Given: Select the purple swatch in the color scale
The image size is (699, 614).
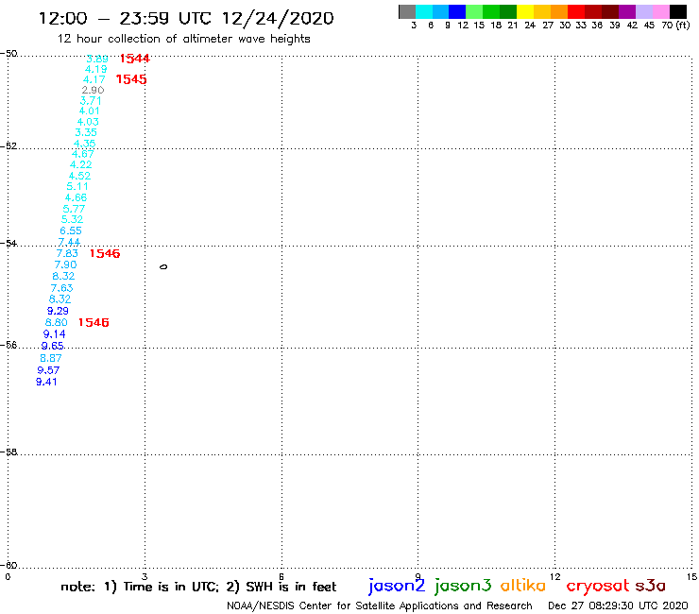Looking at the screenshot, I should (627, 11).
